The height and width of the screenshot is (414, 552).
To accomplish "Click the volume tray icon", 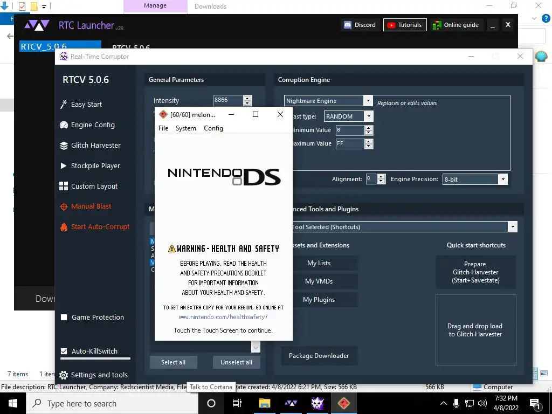I will click(x=482, y=403).
